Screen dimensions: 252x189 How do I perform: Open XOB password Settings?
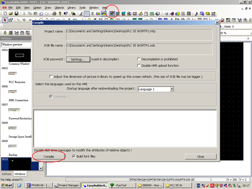click(78, 59)
